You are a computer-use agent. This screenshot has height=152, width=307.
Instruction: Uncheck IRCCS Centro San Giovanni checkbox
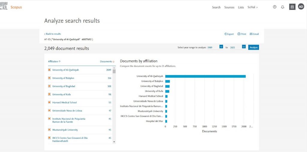[49, 138]
